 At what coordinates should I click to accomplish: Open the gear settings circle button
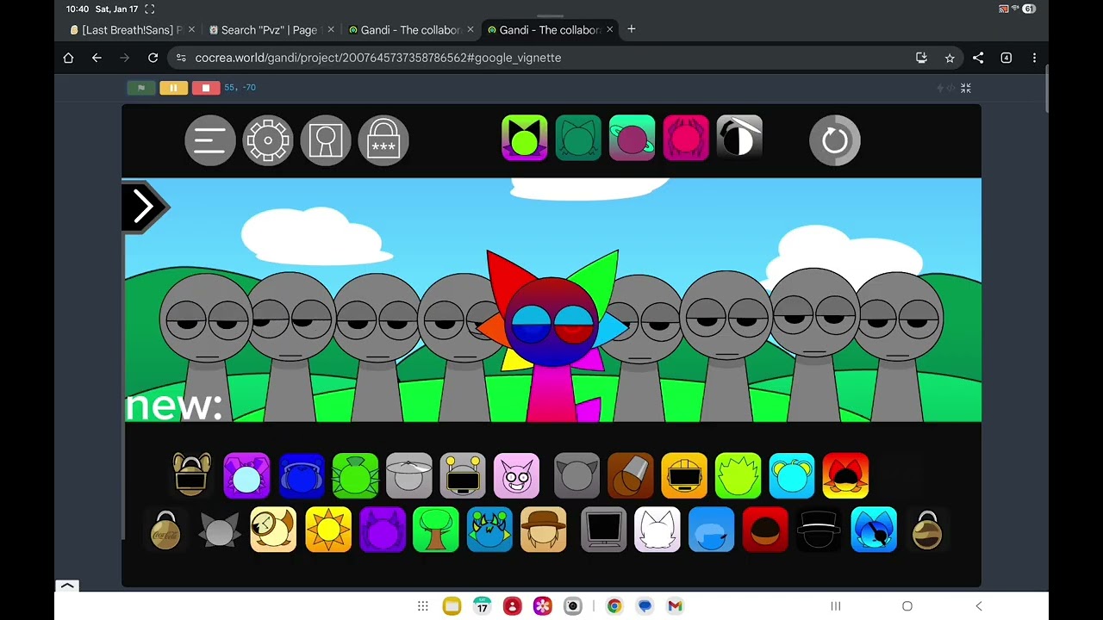pyautogui.click(x=268, y=140)
